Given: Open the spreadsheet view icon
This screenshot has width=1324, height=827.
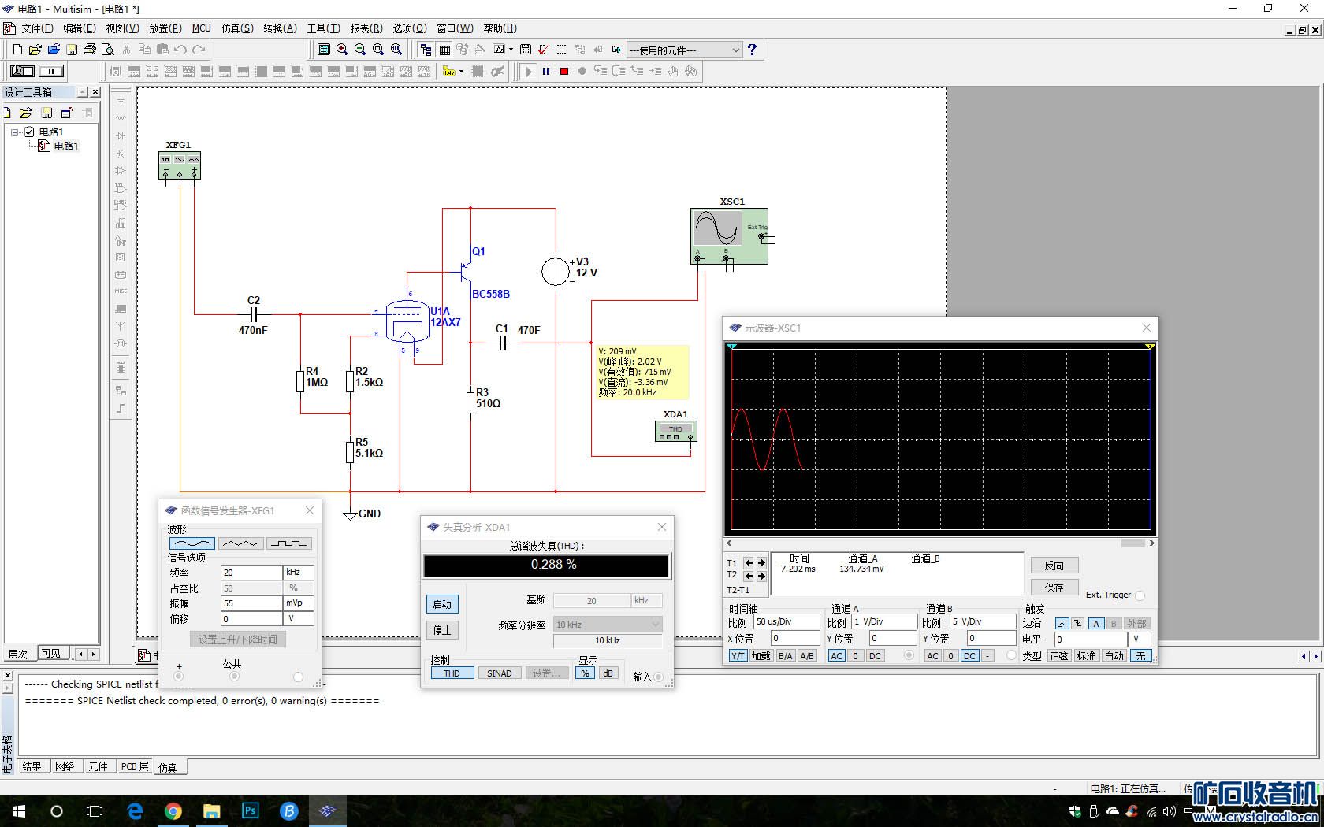Looking at the screenshot, I should (444, 50).
